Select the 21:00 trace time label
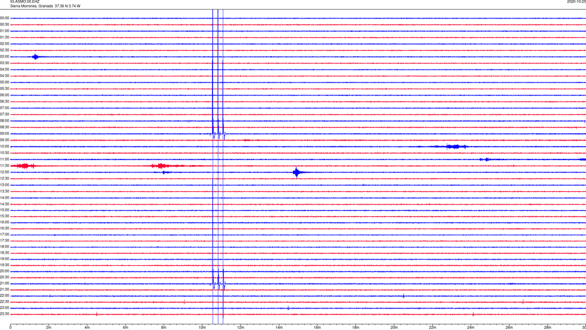 point(4,283)
